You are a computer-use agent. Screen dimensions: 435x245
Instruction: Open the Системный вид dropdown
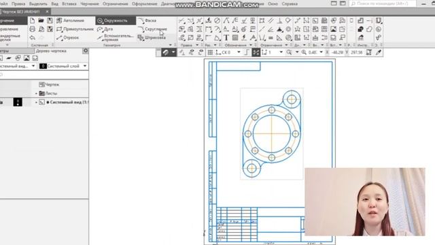(33, 66)
